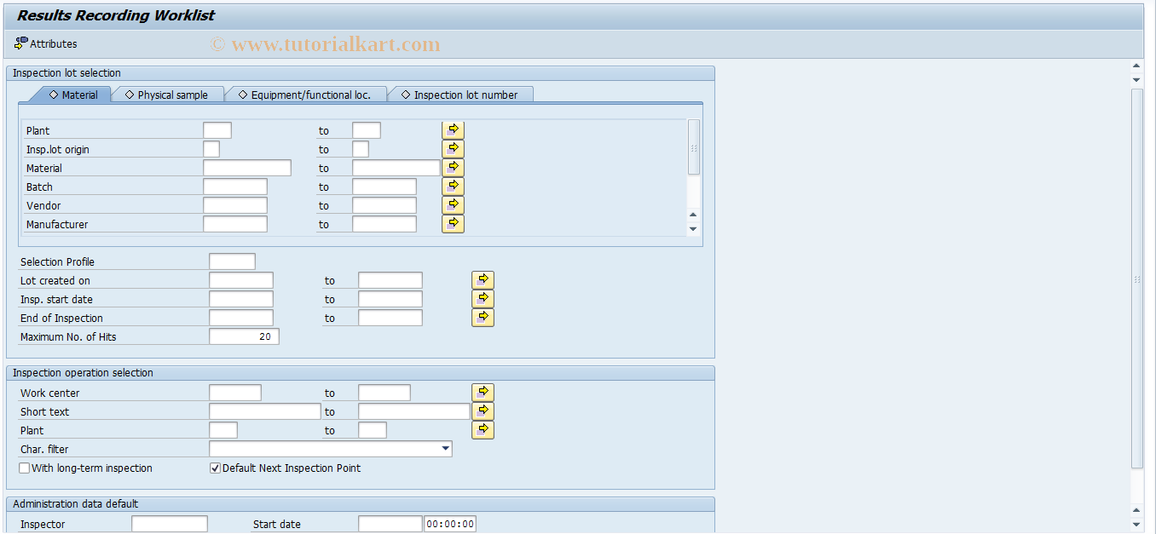Click the Lot created on from field
This screenshot has width=1156, height=534.
point(241,280)
